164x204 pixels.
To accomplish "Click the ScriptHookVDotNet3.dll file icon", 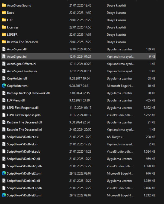I will [x=4, y=181].
